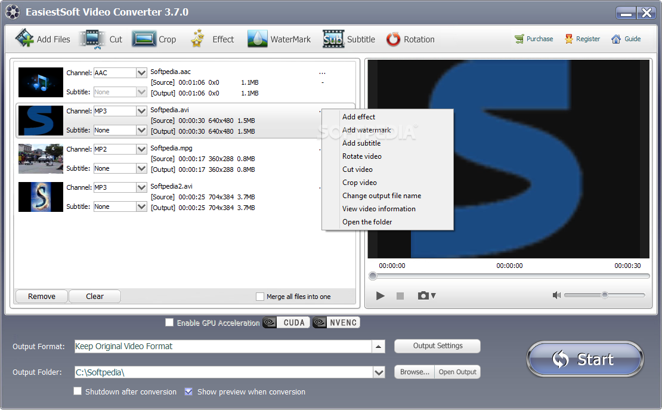Open the Subtitle tool icon
Viewport: 662px width, 410px height.
333,39
